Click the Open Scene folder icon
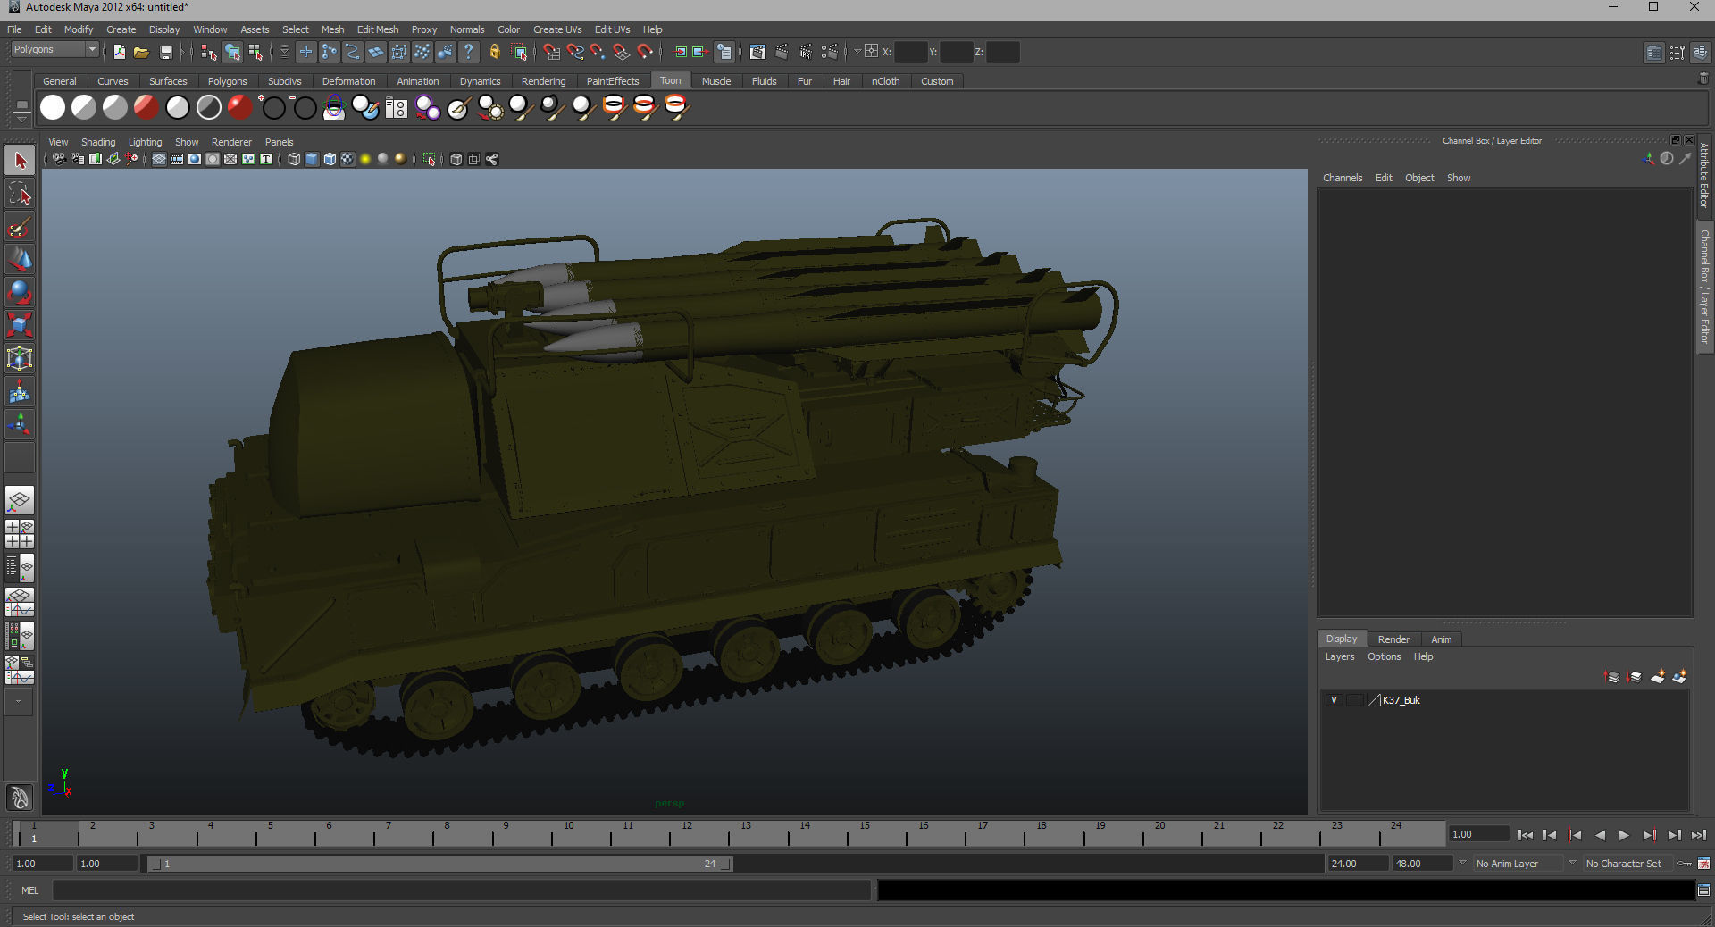This screenshot has height=927, width=1715. point(141,52)
